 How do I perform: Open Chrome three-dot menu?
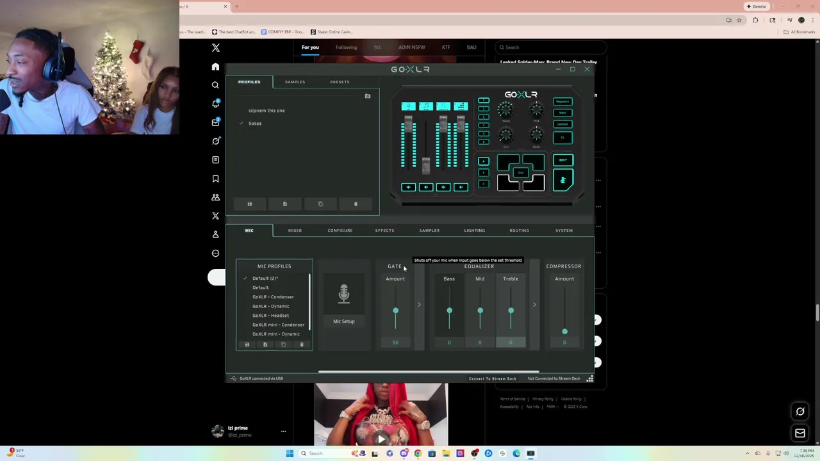(812, 20)
